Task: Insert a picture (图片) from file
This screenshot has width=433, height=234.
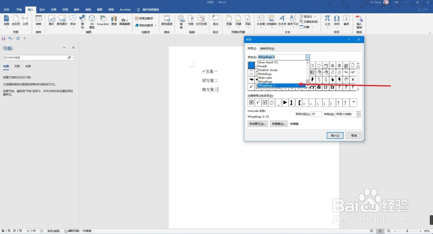Action: click(x=52, y=20)
